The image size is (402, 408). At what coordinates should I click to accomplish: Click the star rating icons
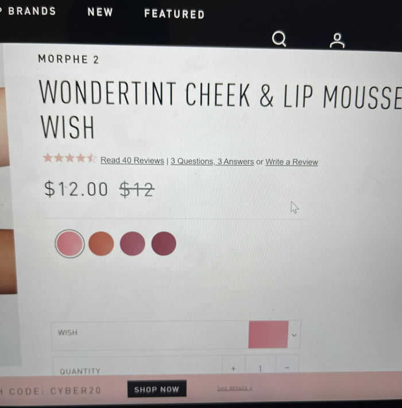[x=69, y=158]
